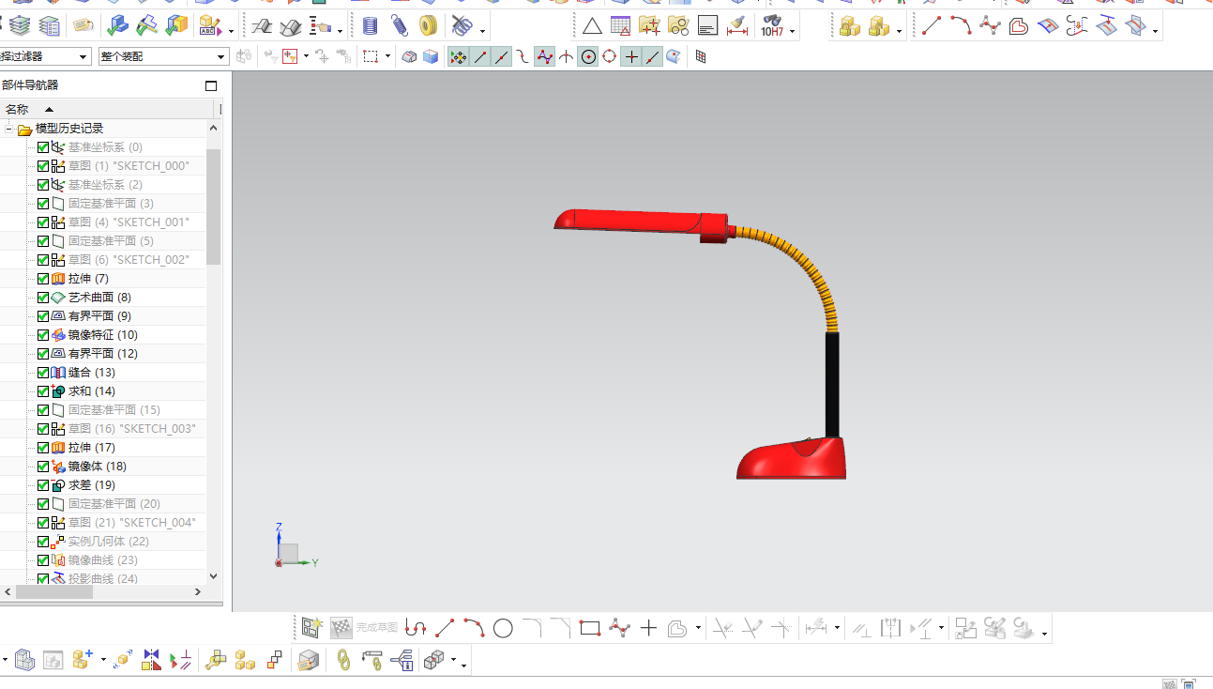
Task: Open the curve toolbar options dropdown arrow
Action: tap(1156, 33)
